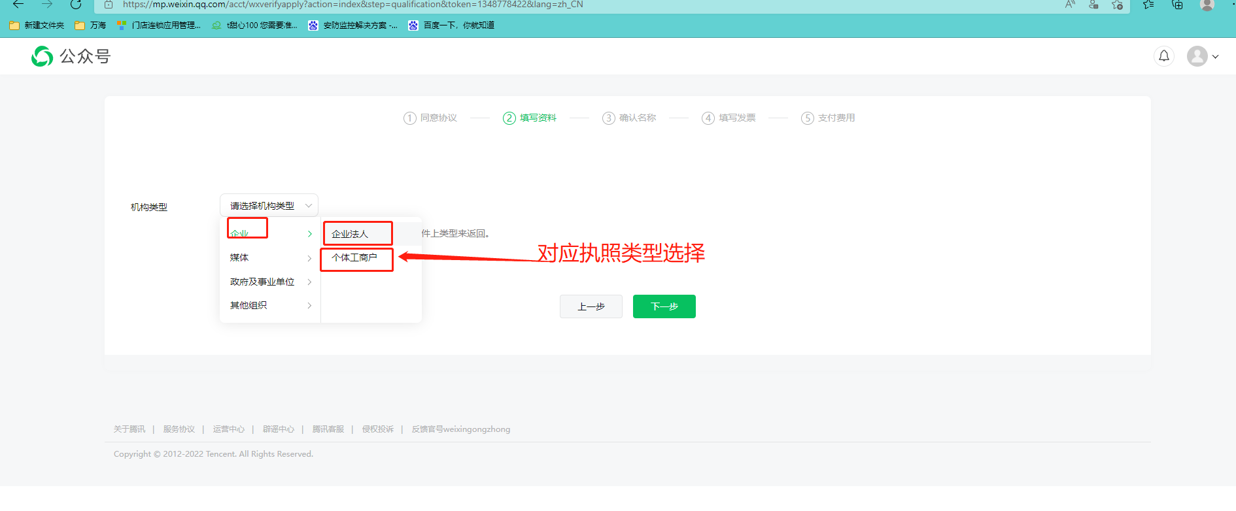Expand the chevron next to 政府及事业单位
Viewport: 1236px width, 511px height.
(309, 282)
